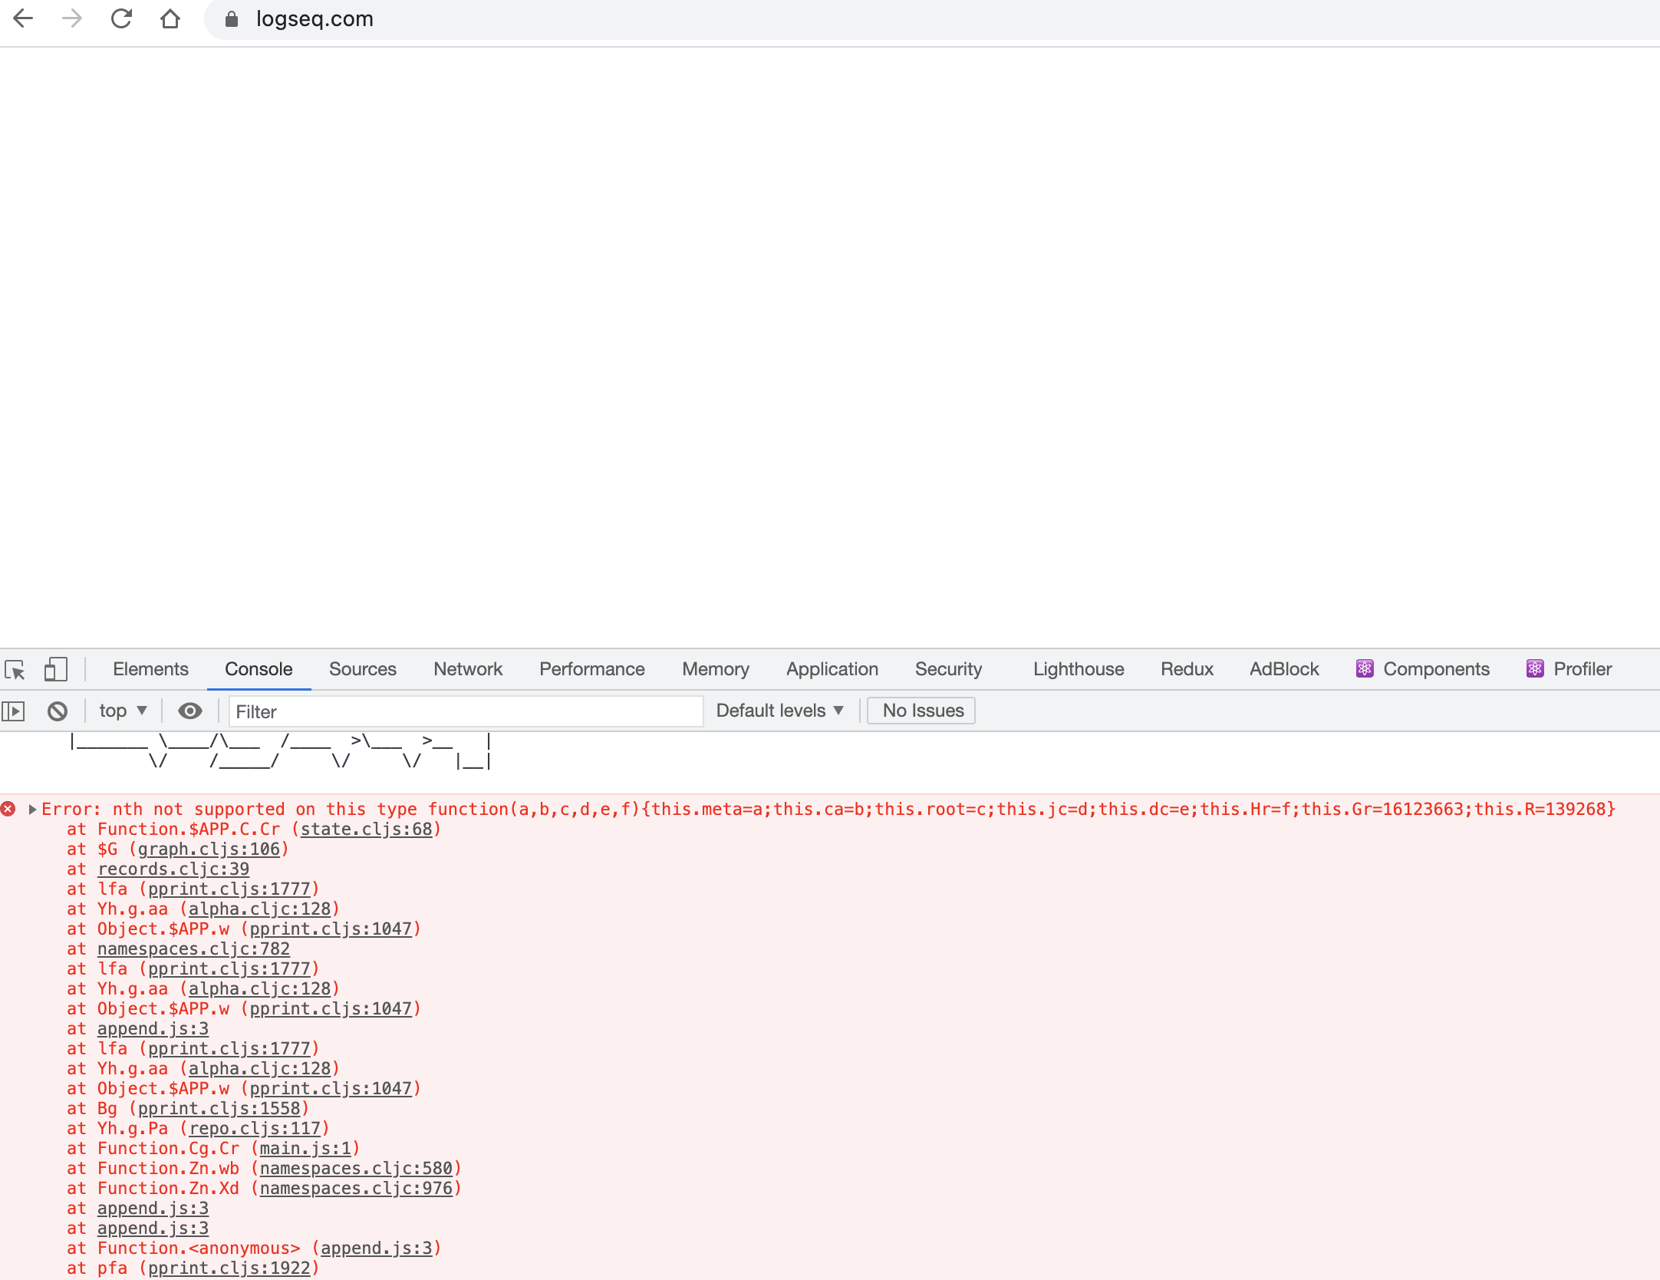Open the Redux devtools tab

click(x=1186, y=668)
